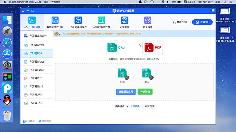Image resolution: width=236 pixels, height=132 pixels.
Task: Click Spotlight search icon in menu bar
Action: point(225,2)
